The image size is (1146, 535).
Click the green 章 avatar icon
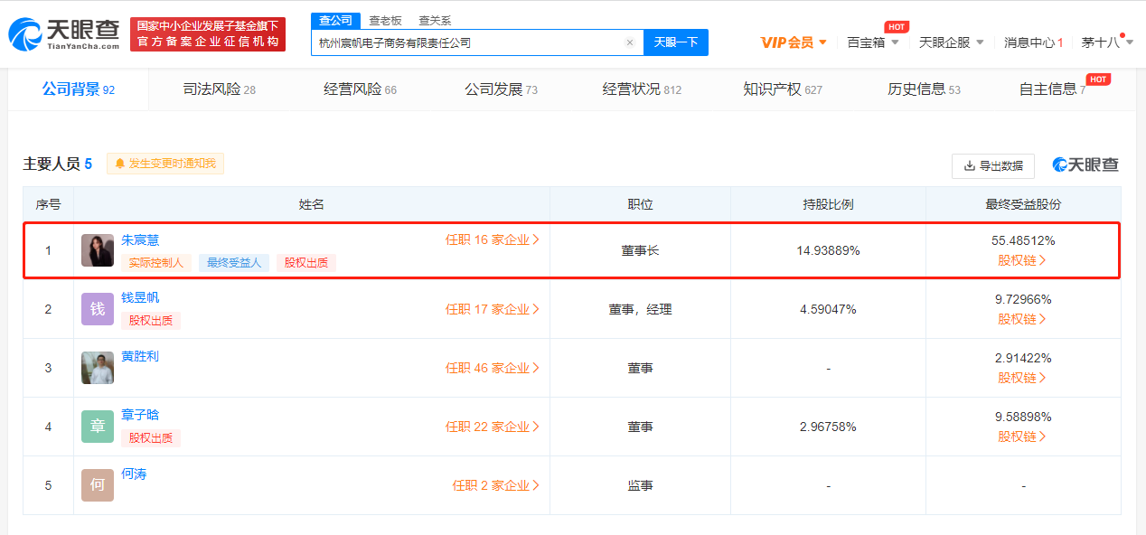(98, 427)
